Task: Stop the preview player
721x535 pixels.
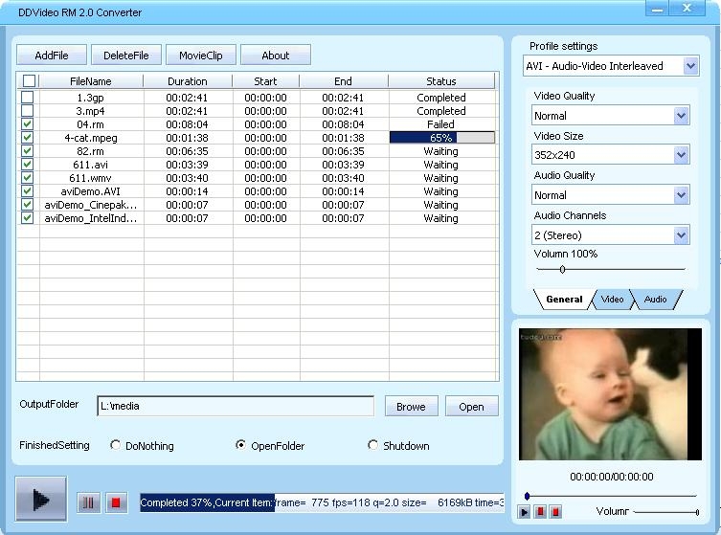Action: tap(555, 512)
